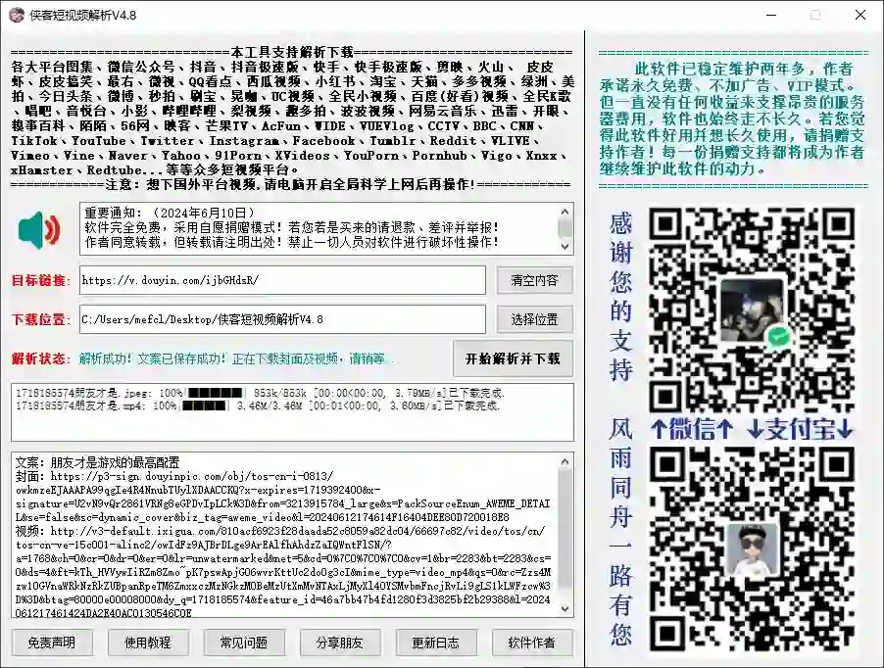This screenshot has height=668, width=884.
Task: Click the WeChat donation QR code
Action: [x=752, y=310]
